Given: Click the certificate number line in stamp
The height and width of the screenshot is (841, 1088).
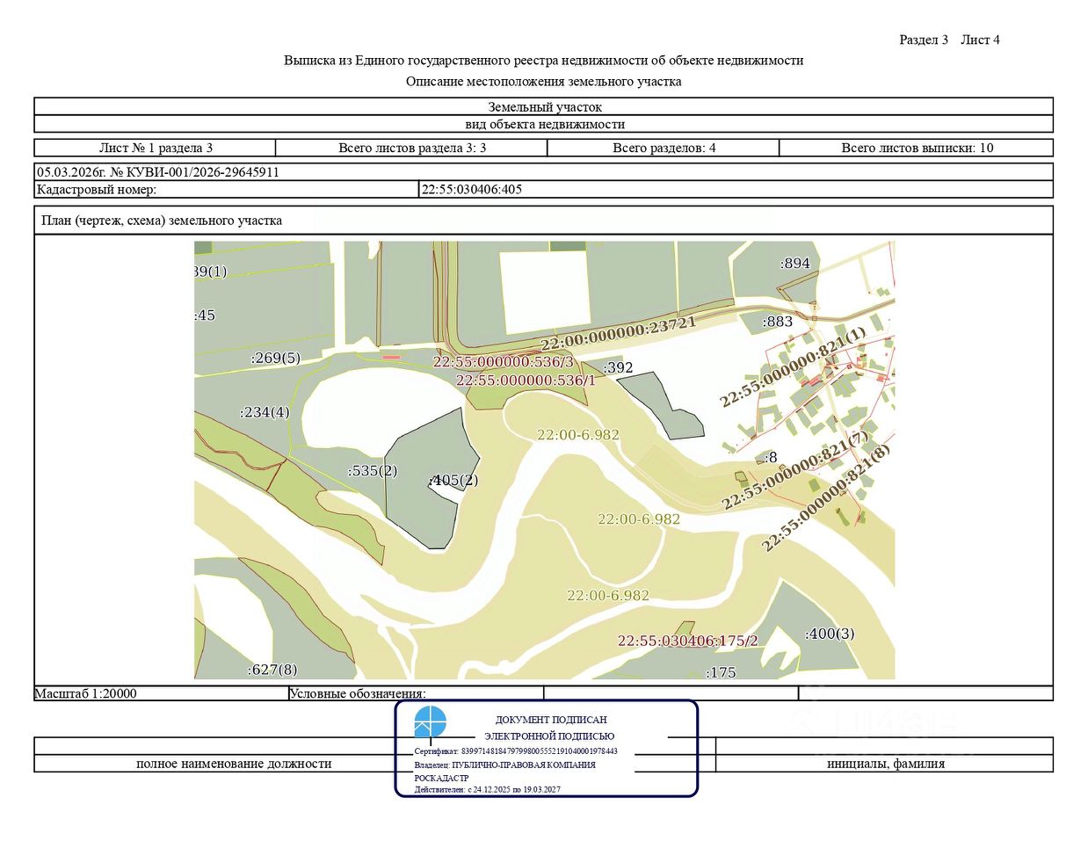Looking at the screenshot, I should (x=516, y=751).
